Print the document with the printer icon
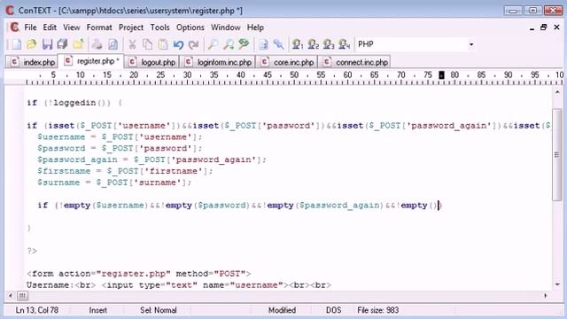The image size is (567, 319). click(x=97, y=44)
